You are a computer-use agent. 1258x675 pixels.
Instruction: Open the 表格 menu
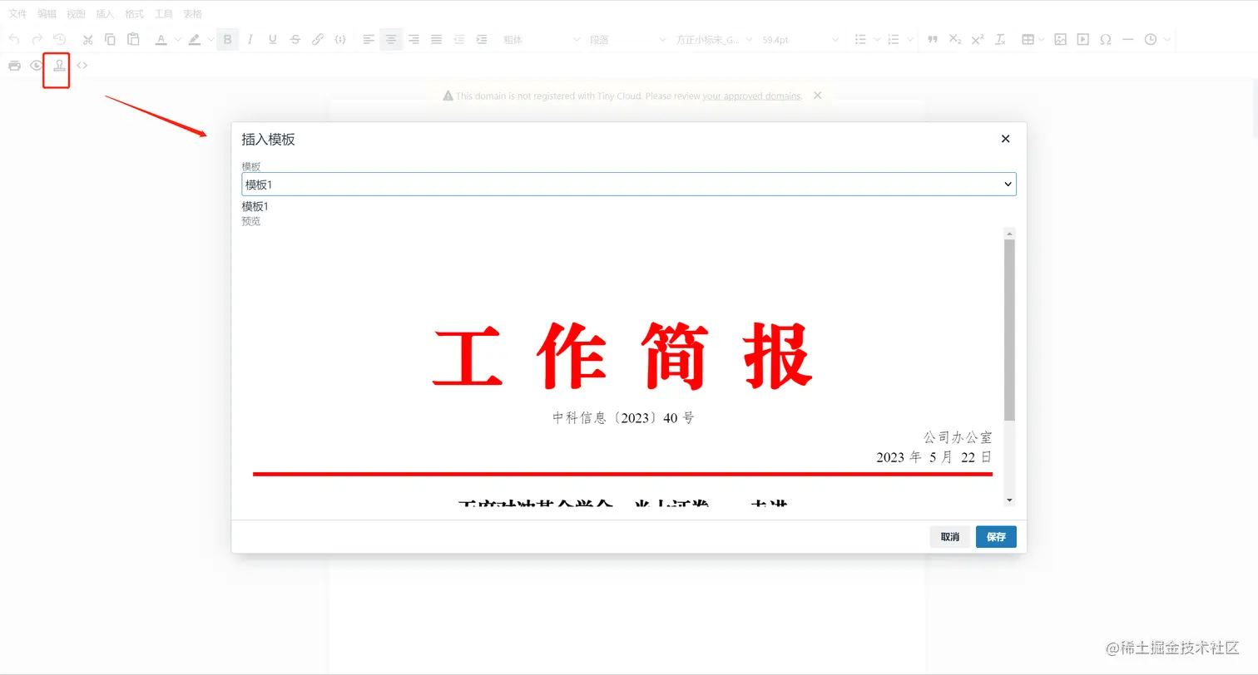click(x=192, y=13)
